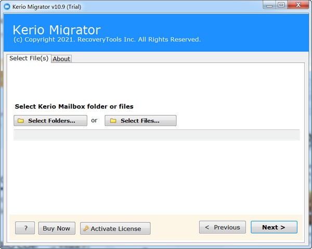Click the folder icon on Select Files
The height and width of the screenshot is (249, 312).
point(113,121)
